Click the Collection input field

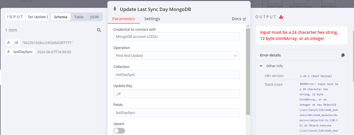click(x=176, y=75)
